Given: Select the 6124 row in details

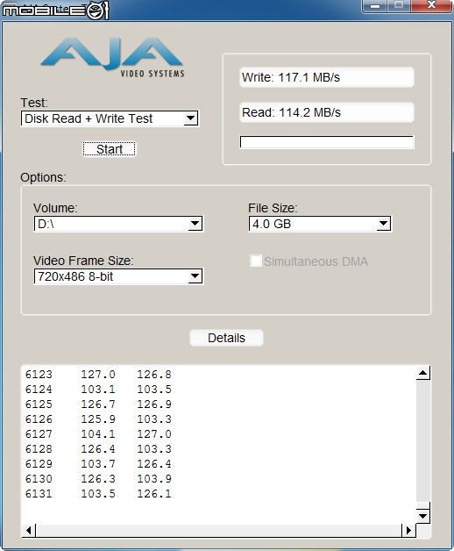Looking at the screenshot, I should 98,390.
